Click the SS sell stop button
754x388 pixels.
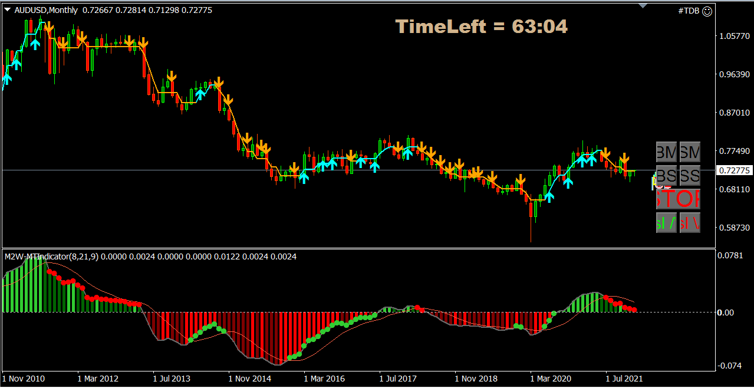tap(690, 176)
